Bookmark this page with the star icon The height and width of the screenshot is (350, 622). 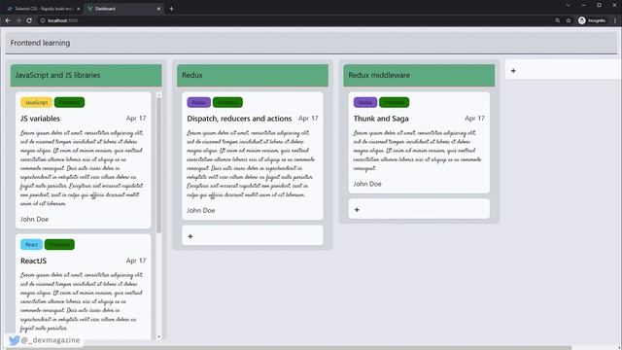click(569, 20)
